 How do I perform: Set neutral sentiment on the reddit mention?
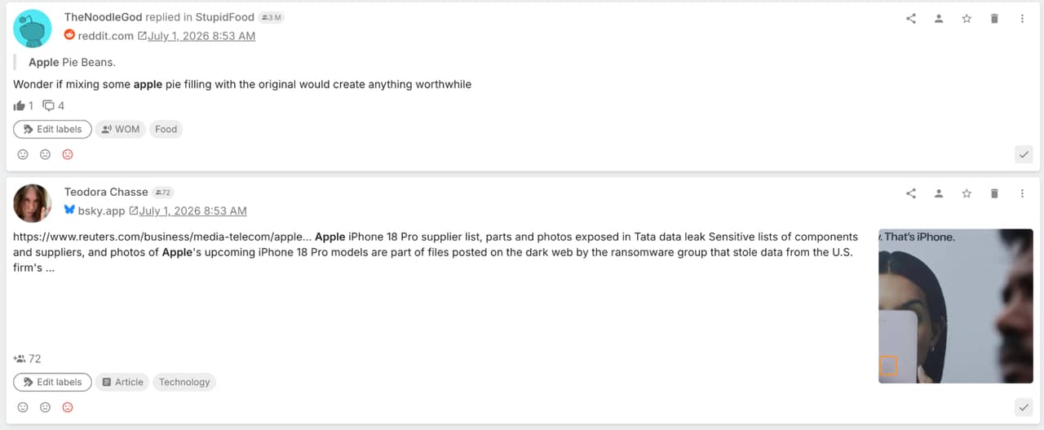pyautogui.click(x=46, y=154)
